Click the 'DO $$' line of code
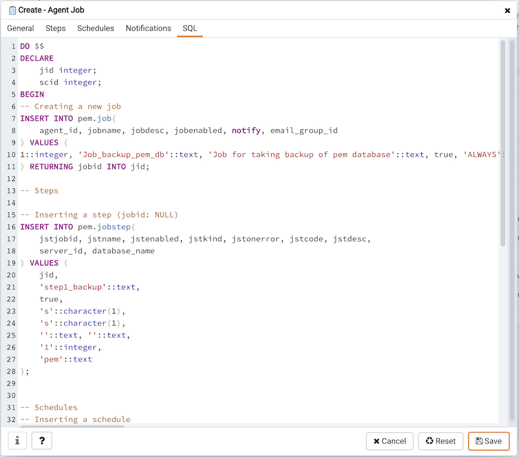 [x=32, y=46]
